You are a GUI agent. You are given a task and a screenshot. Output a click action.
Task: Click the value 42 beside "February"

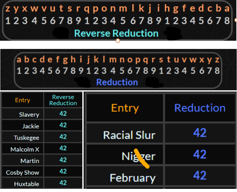pyautogui.click(x=200, y=176)
